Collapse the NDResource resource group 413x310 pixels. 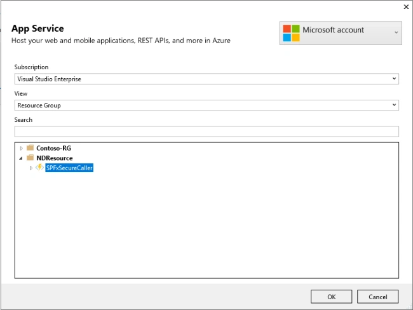[21, 158]
